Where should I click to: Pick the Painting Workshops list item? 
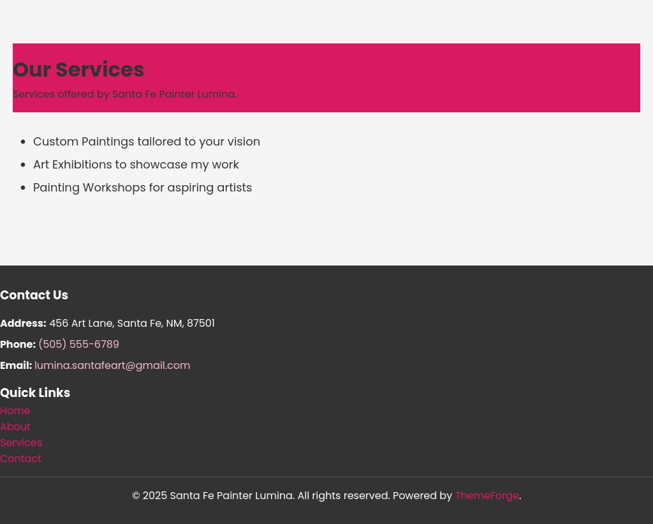click(142, 188)
